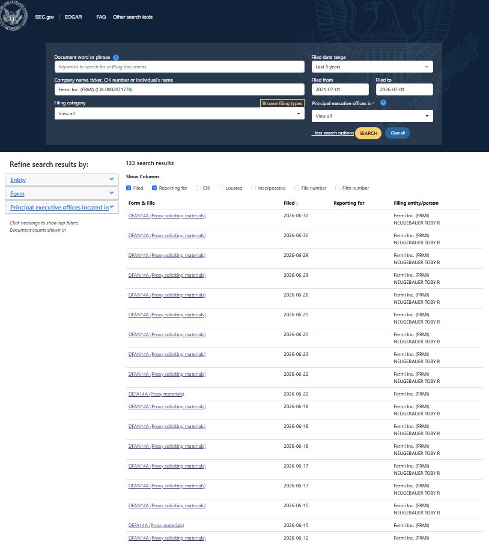Open DEFA14A filing dated 2026-06-22
The height and width of the screenshot is (542, 489).
coord(156,394)
